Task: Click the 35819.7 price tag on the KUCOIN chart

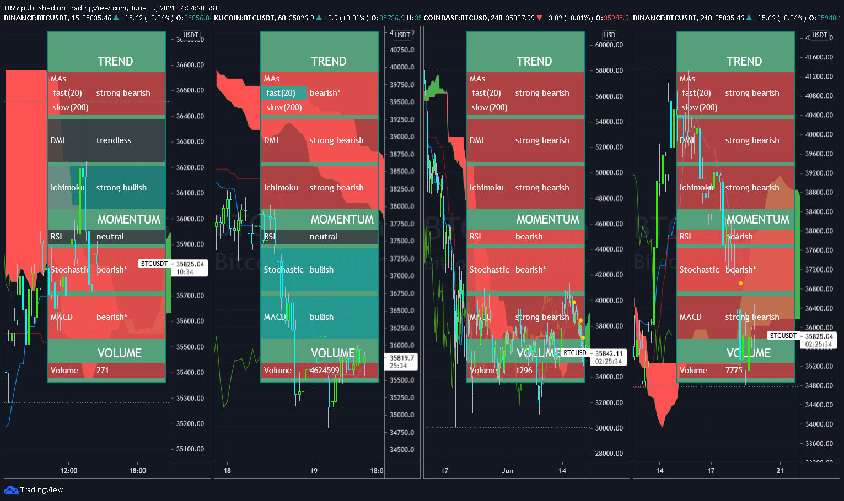Action: coord(401,362)
